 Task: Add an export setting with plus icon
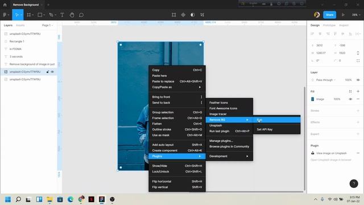tap(358, 134)
